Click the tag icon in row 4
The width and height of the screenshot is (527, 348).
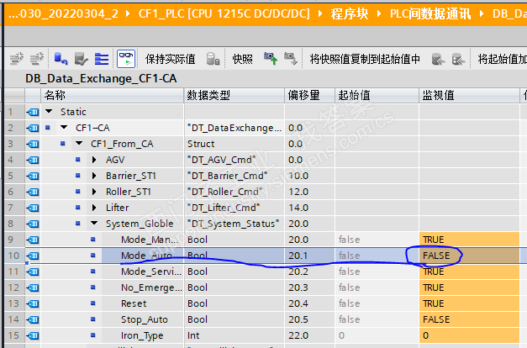tap(33, 160)
